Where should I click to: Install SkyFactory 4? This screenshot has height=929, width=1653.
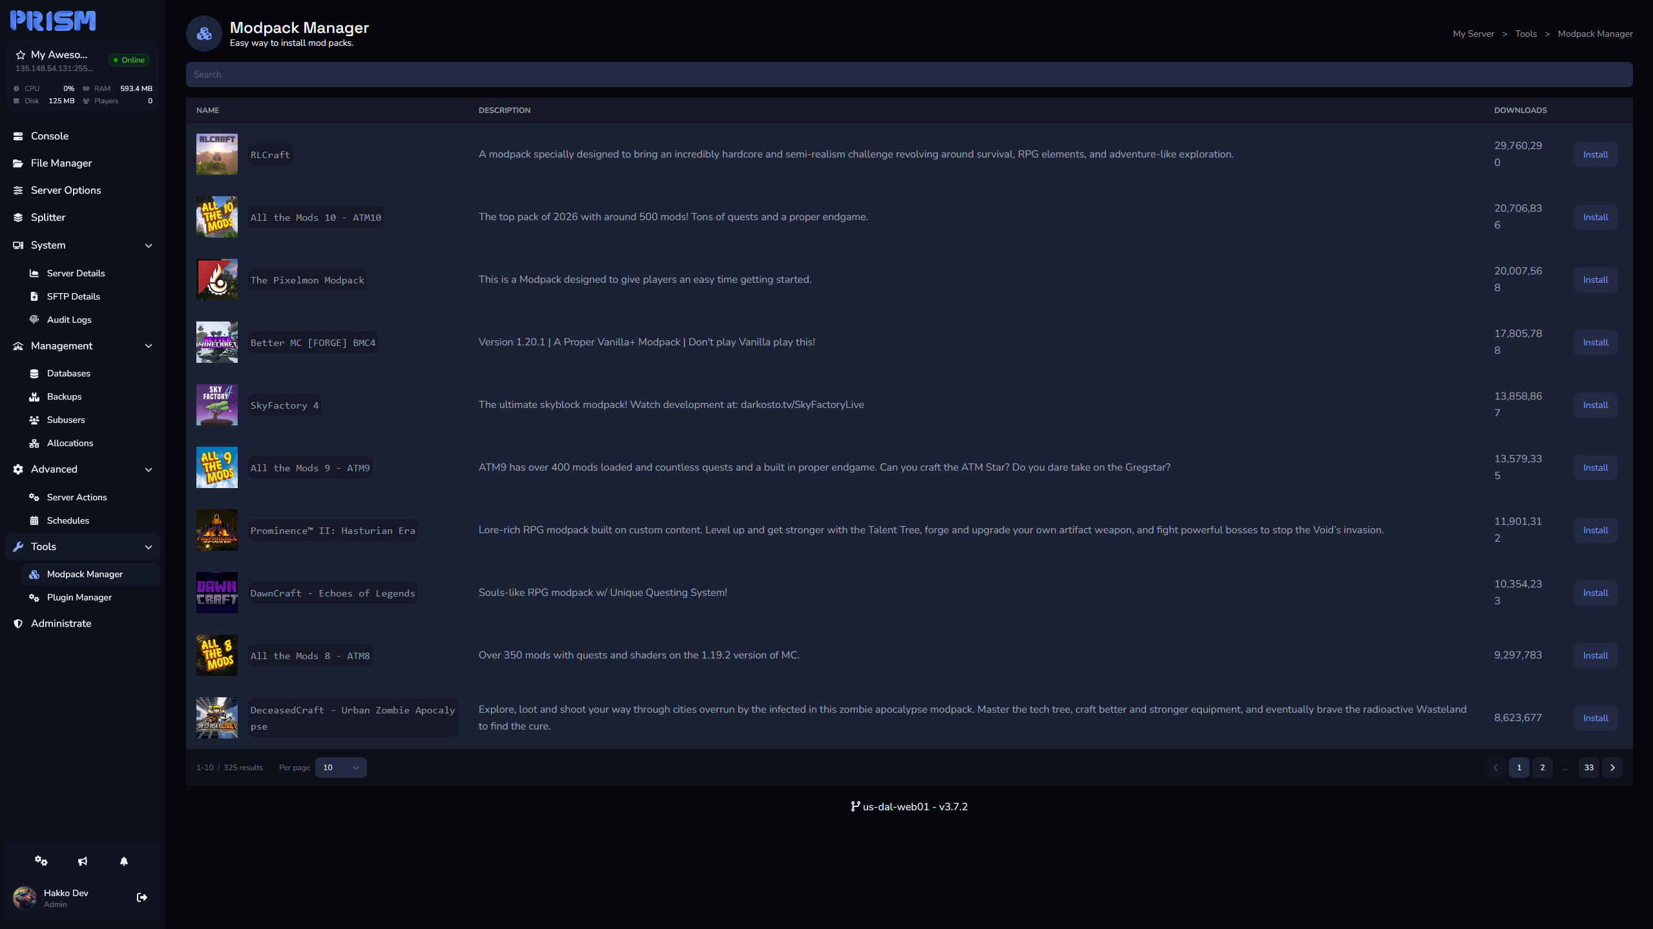[x=1595, y=405]
